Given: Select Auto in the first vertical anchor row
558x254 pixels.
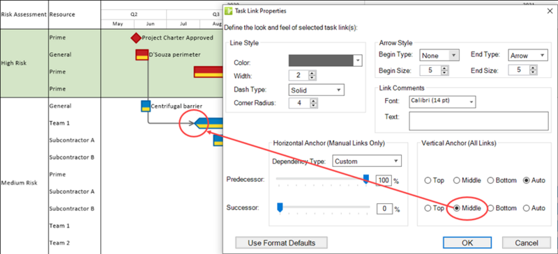Looking at the screenshot, I should [x=534, y=180].
